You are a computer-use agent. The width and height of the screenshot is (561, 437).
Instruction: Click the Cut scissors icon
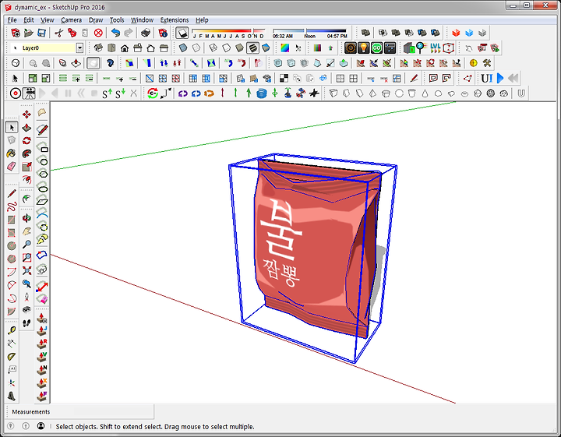click(x=59, y=33)
